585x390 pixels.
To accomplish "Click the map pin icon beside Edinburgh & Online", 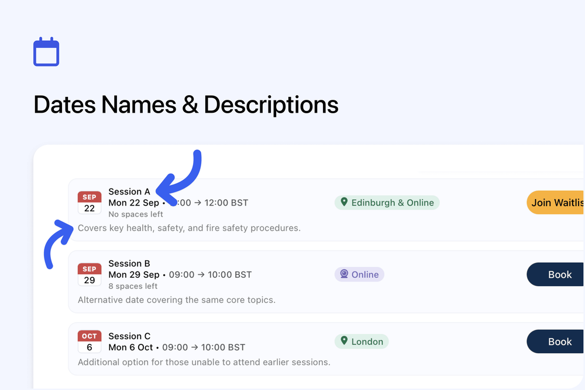I will point(345,203).
